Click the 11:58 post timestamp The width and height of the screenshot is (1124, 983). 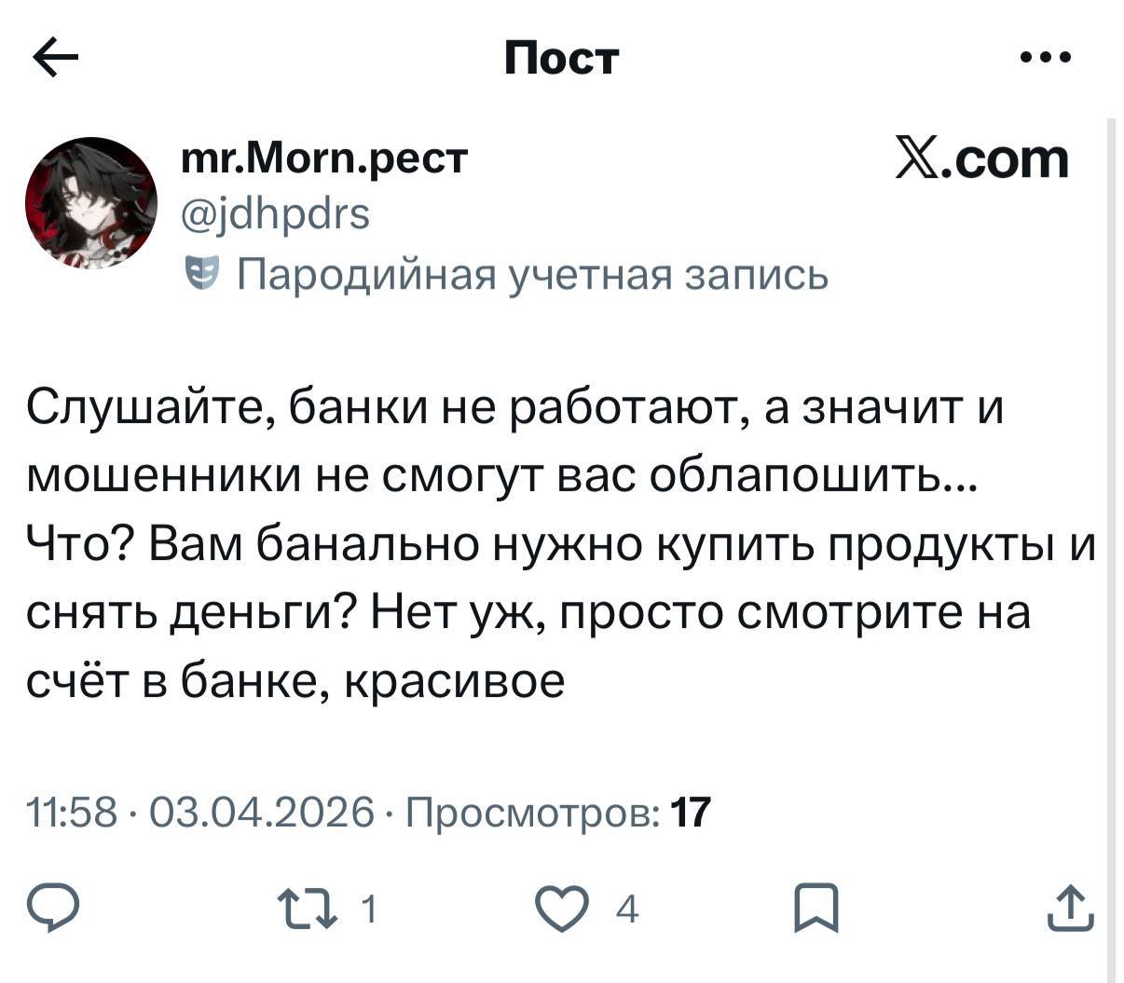(73, 812)
